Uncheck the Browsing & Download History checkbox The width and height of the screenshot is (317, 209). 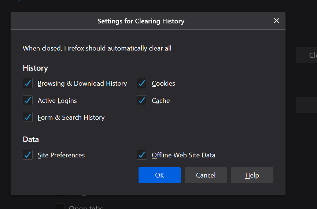click(x=28, y=83)
